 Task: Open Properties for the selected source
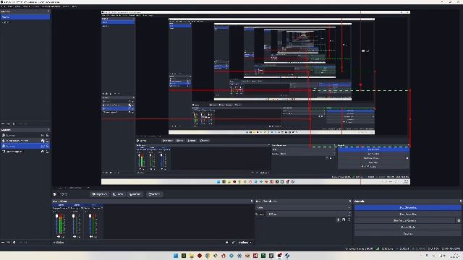[x=99, y=194]
